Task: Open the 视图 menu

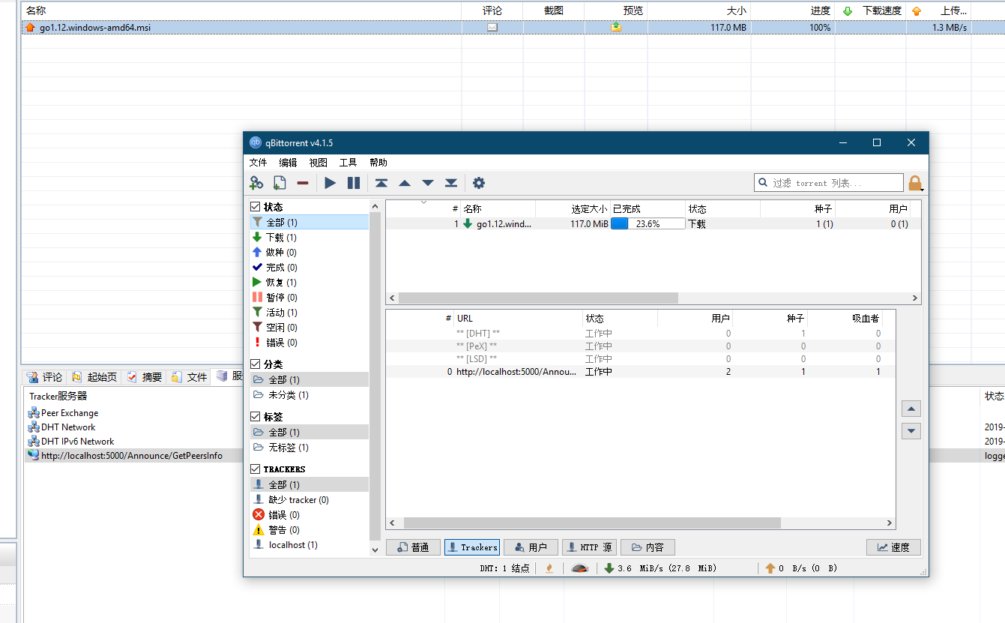Action: [x=319, y=163]
